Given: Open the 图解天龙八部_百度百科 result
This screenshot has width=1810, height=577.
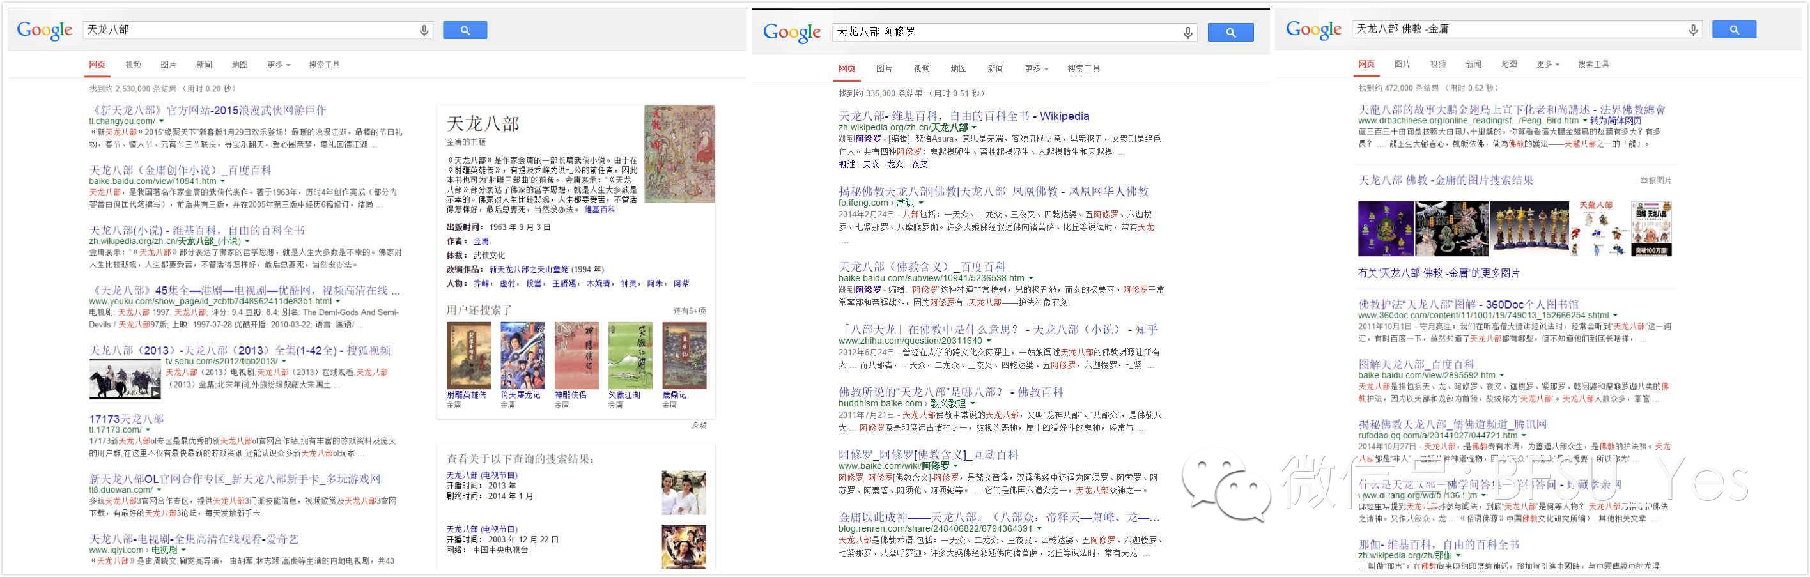Looking at the screenshot, I should tap(1416, 364).
